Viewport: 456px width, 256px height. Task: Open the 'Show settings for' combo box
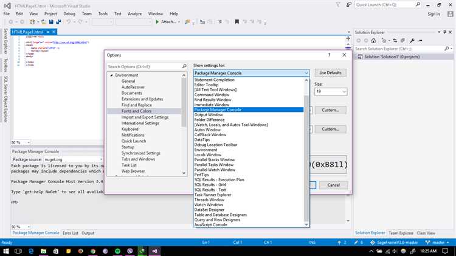click(x=251, y=73)
